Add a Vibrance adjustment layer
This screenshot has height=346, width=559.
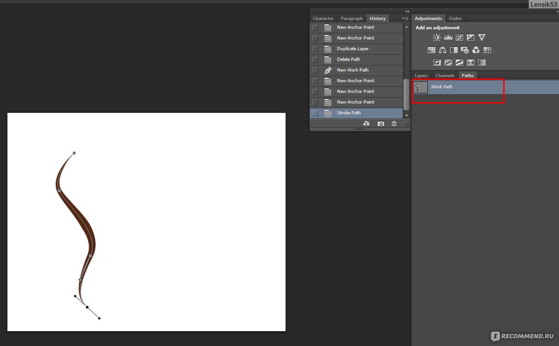coord(482,38)
